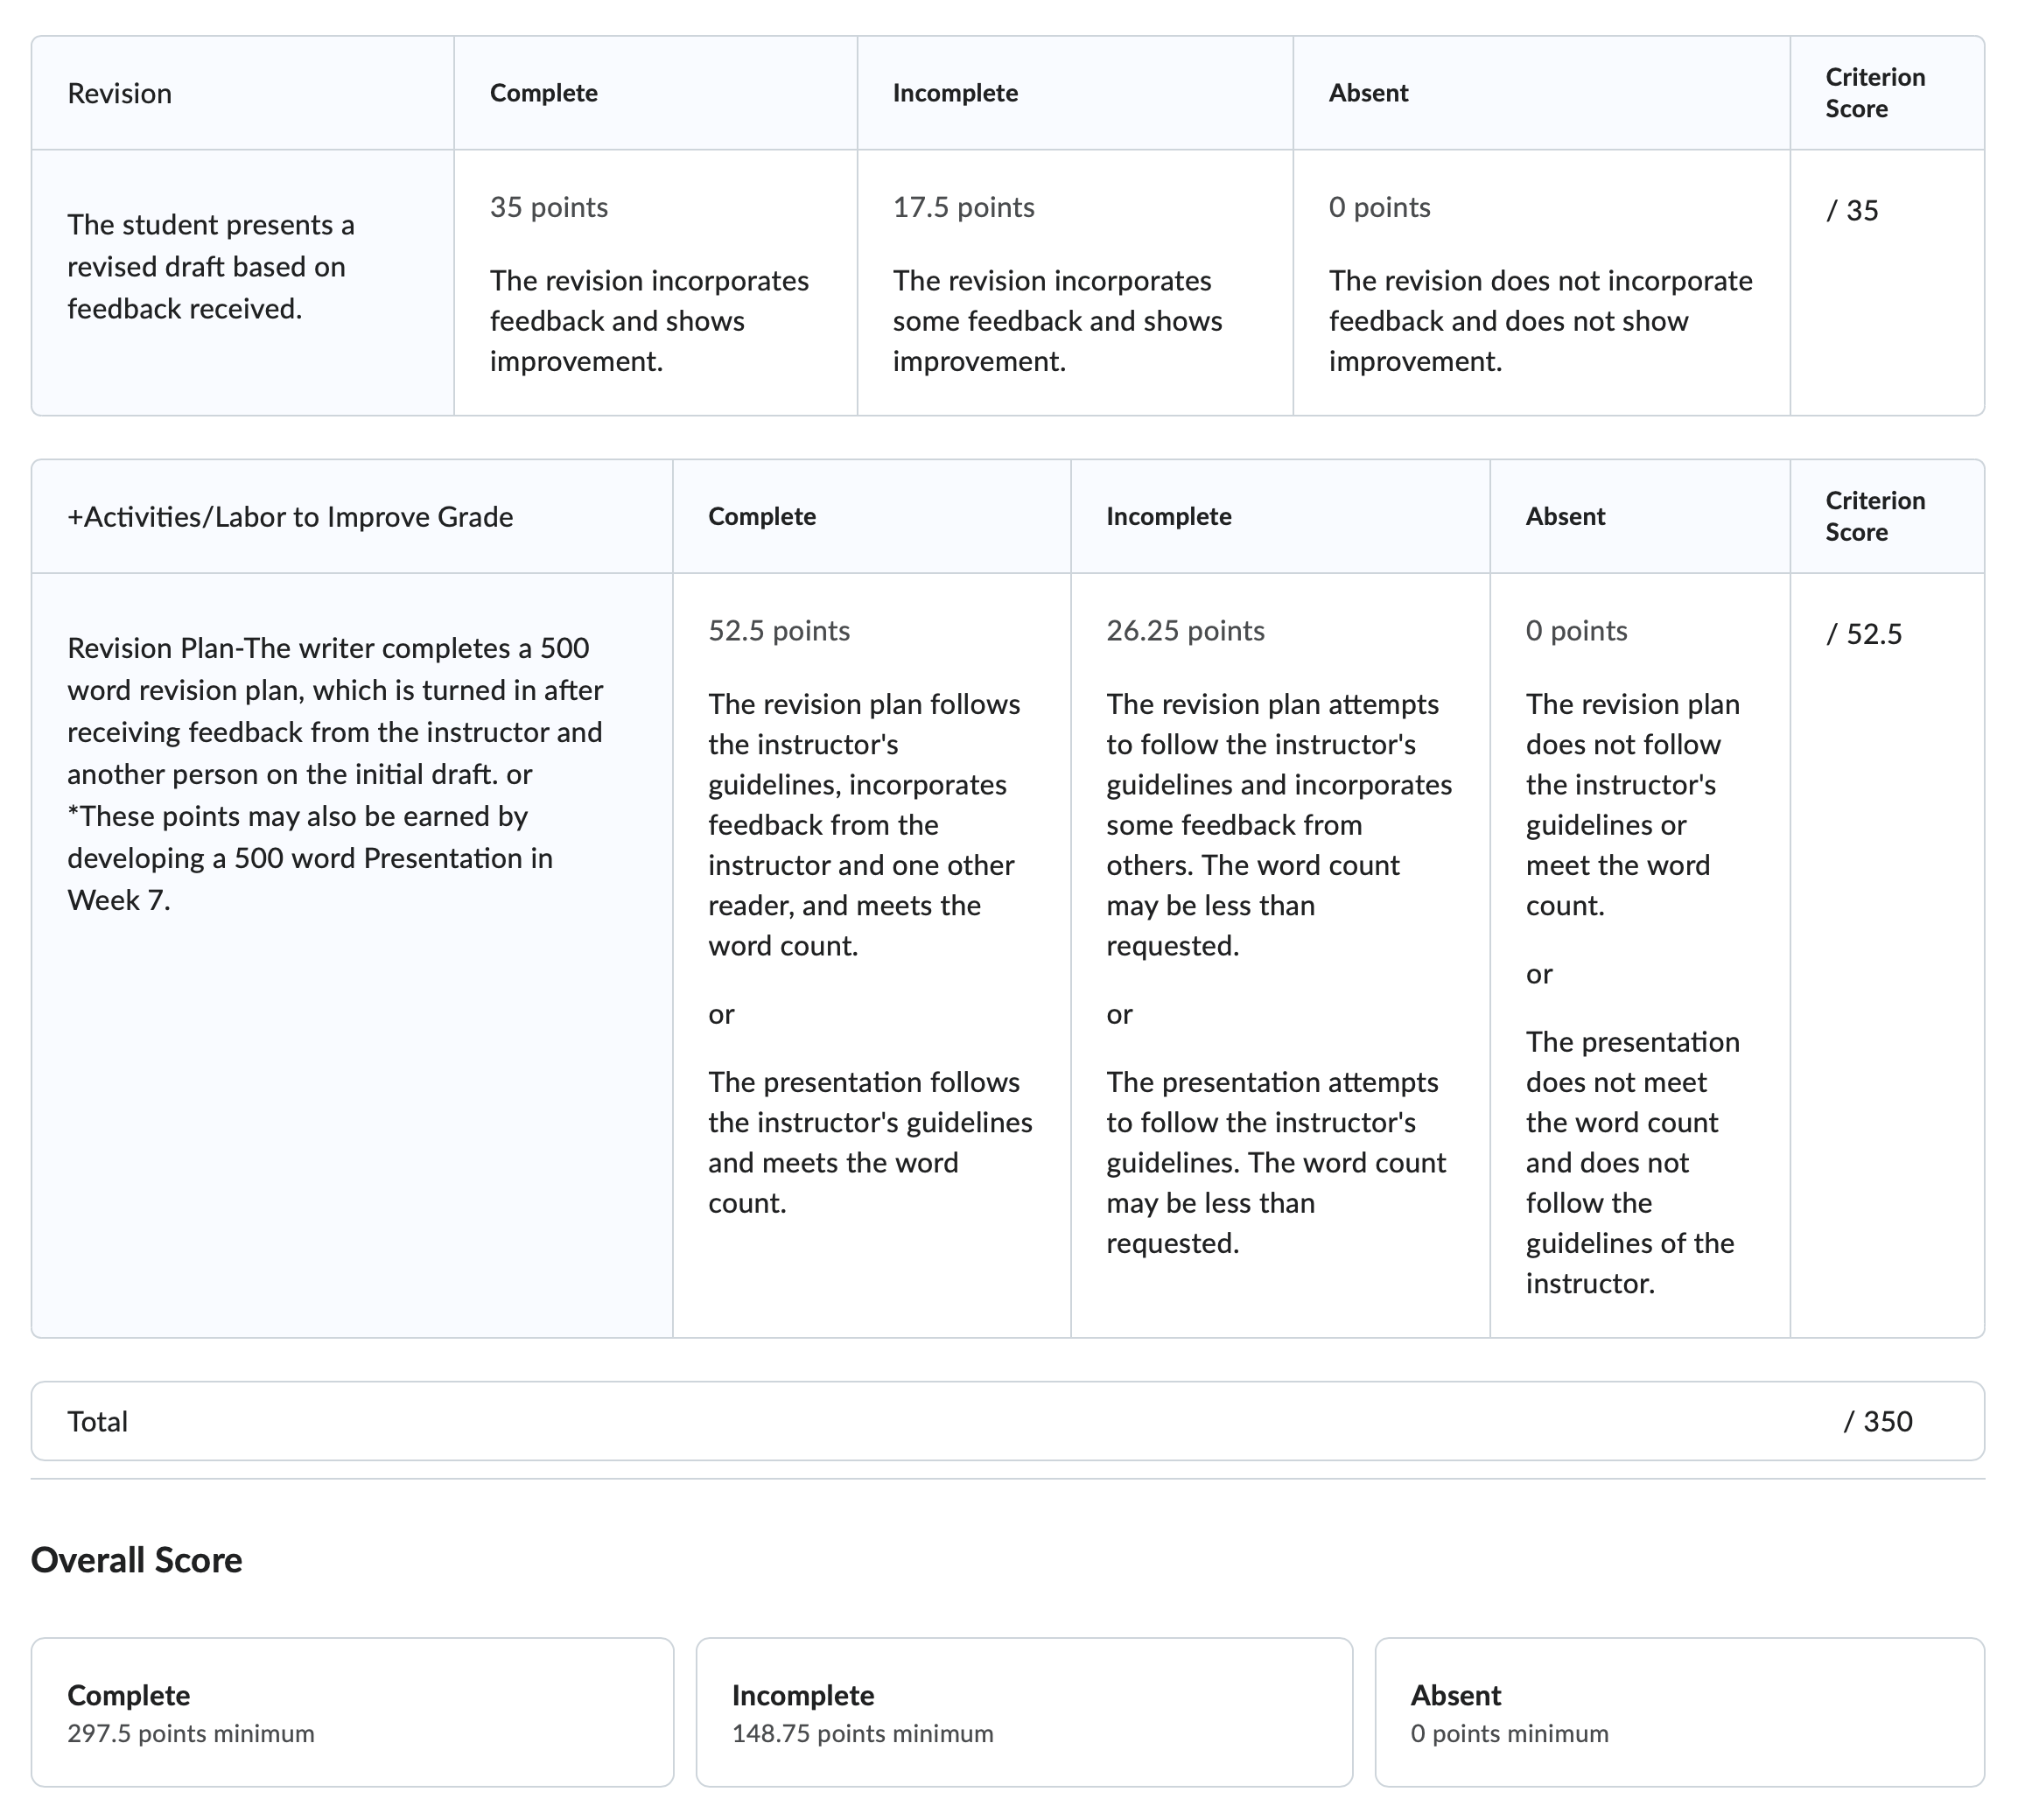Select the 52.5 points Complete activities level
Viewport: 2025px width, 1820px height.
(871, 955)
